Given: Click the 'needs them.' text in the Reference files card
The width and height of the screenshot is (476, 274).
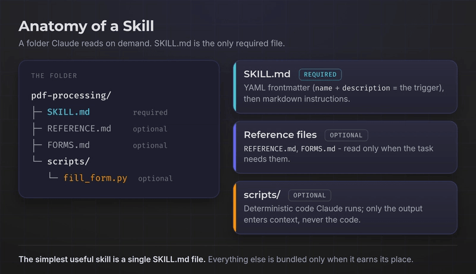Looking at the screenshot, I should point(267,159).
